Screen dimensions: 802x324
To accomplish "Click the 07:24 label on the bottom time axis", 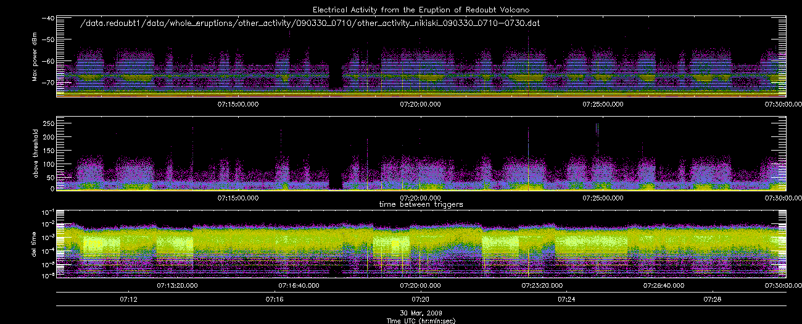I will (x=566, y=299).
